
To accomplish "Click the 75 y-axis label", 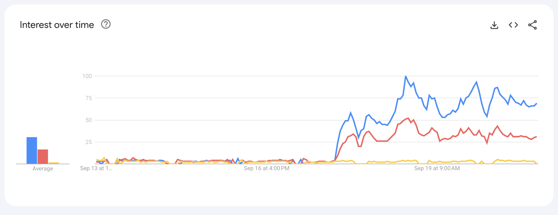I will [x=88, y=98].
